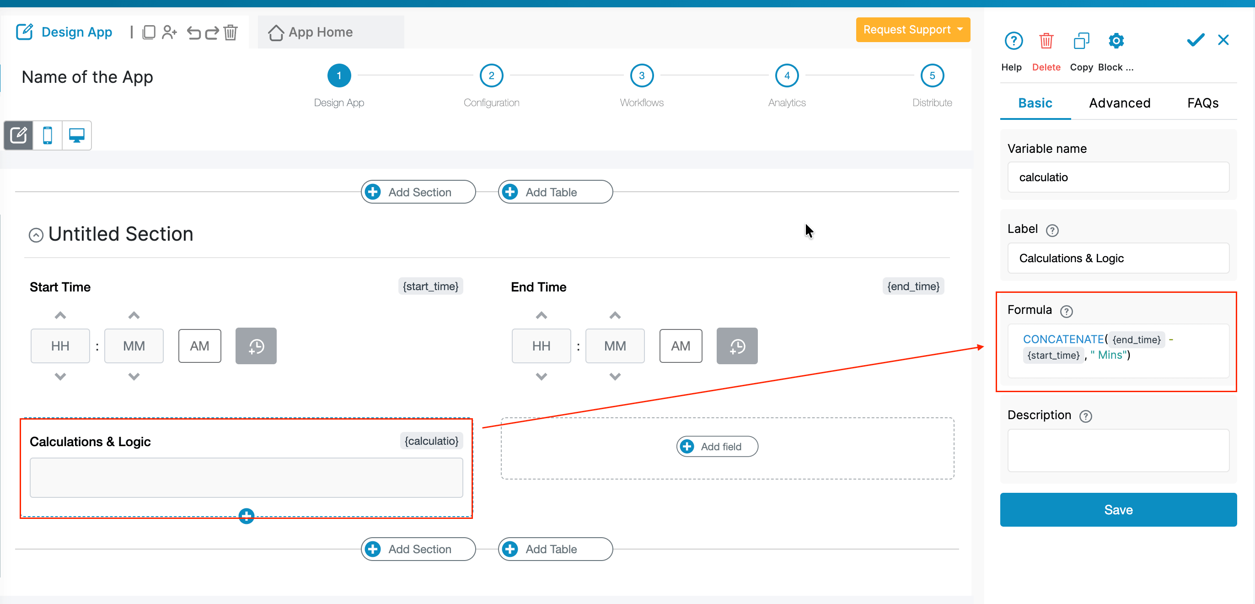1255x604 pixels.
Task: Click the red Delete trash icon
Action: coord(1046,41)
